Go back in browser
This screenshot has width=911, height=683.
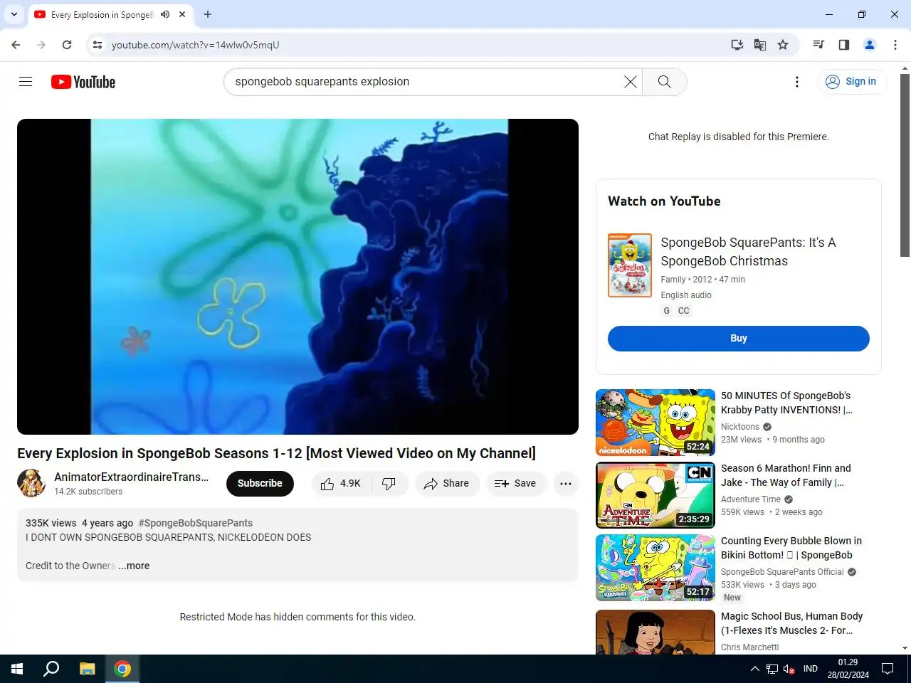click(x=16, y=45)
